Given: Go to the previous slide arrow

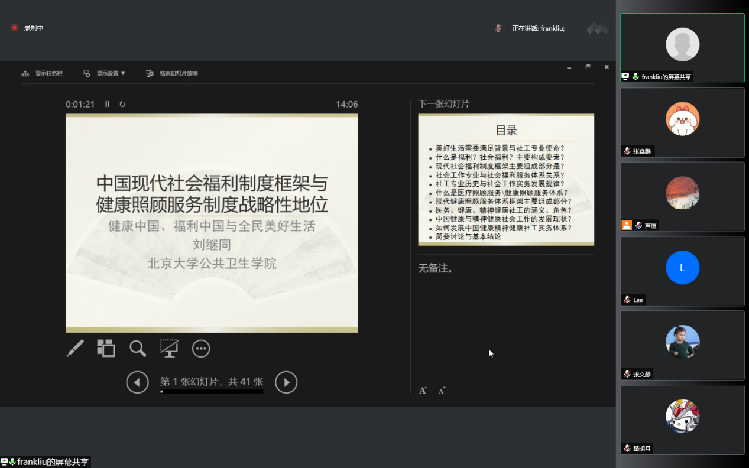Looking at the screenshot, I should coord(137,382).
